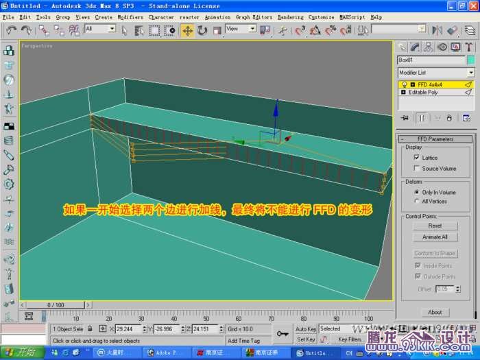This screenshot has width=480, height=360.
Task: Open Select by Name list icon
Action: tap(139, 30)
